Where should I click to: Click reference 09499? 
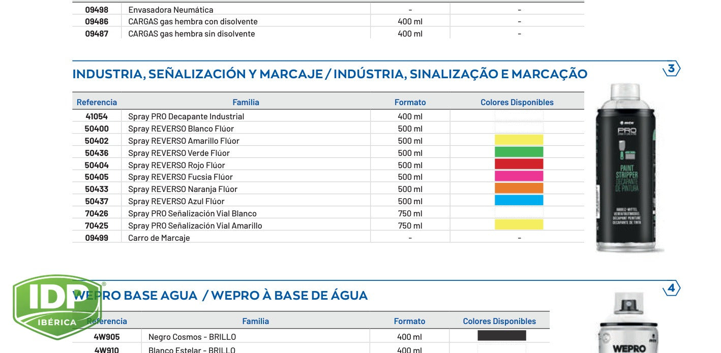[97, 238]
